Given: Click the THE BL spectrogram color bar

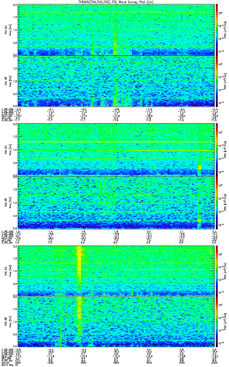Looking at the screenshot, I should point(217,270).
